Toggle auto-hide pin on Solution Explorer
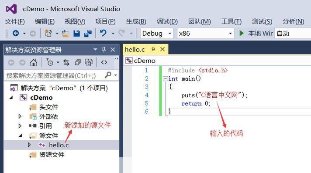The height and width of the screenshot is (173, 311). pyautogui.click(x=104, y=50)
